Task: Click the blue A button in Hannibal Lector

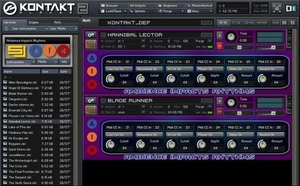Action: click(92, 58)
